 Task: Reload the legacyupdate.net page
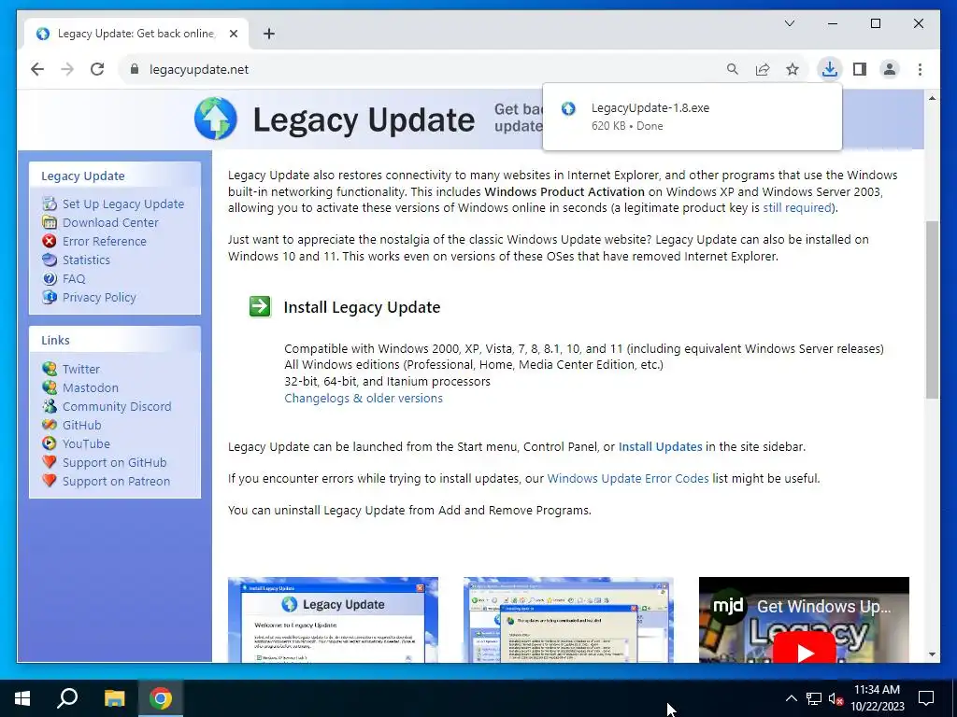[x=97, y=69]
